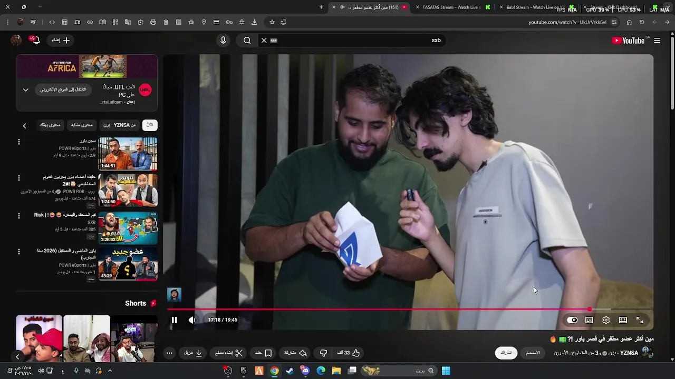Screen dimensions: 675x379
Task: Switch to the FASATA9 Stream tab
Action: (x=452, y=7)
